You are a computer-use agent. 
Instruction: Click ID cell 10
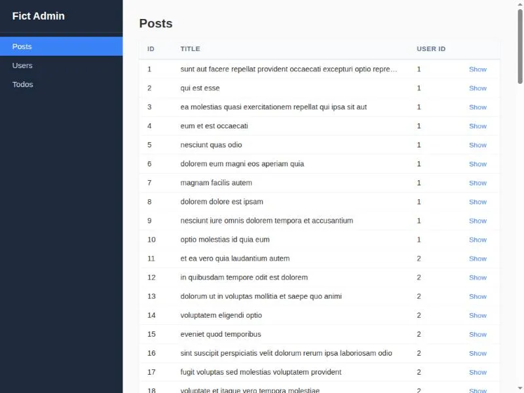coord(151,240)
